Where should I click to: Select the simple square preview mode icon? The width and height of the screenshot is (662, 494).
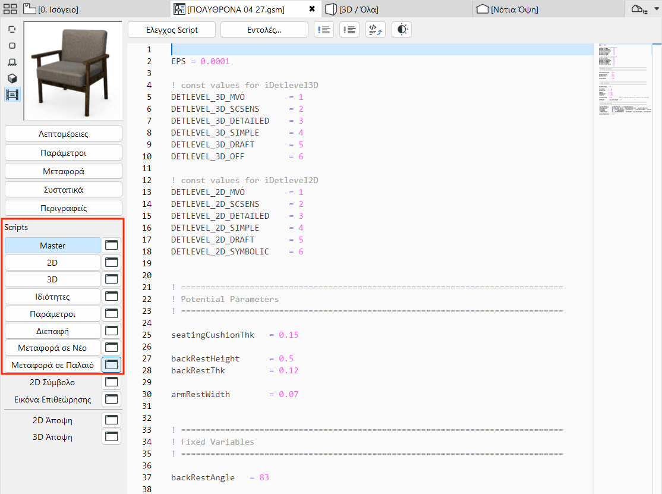coord(12,45)
